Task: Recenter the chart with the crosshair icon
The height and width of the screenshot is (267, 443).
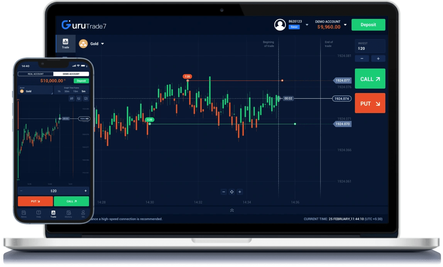Action: 232,191
